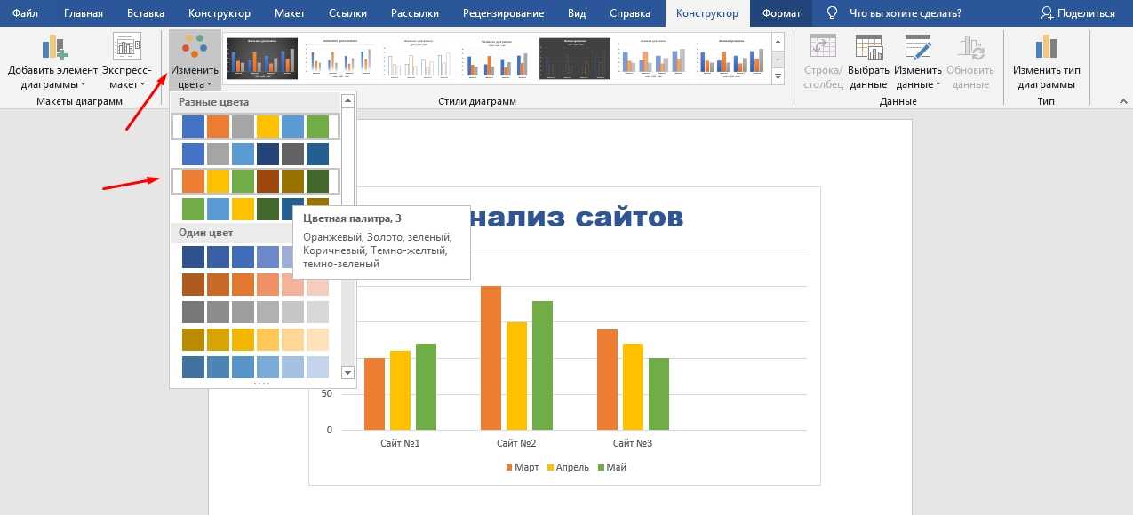Click the Май legend entry in chart

(x=611, y=467)
